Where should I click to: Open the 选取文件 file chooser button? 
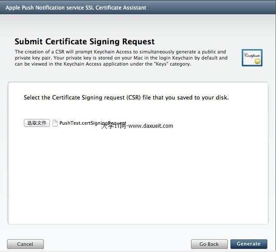click(x=37, y=123)
